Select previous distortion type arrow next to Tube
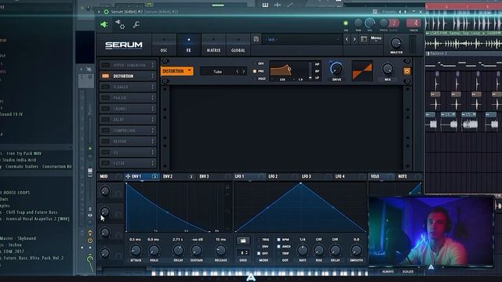 [237, 71]
